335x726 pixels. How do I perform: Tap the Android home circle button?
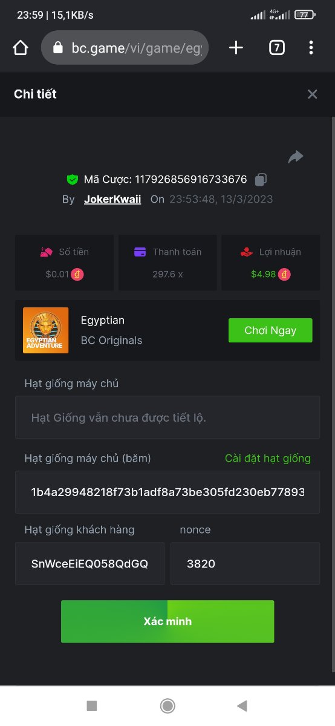[x=167, y=705]
